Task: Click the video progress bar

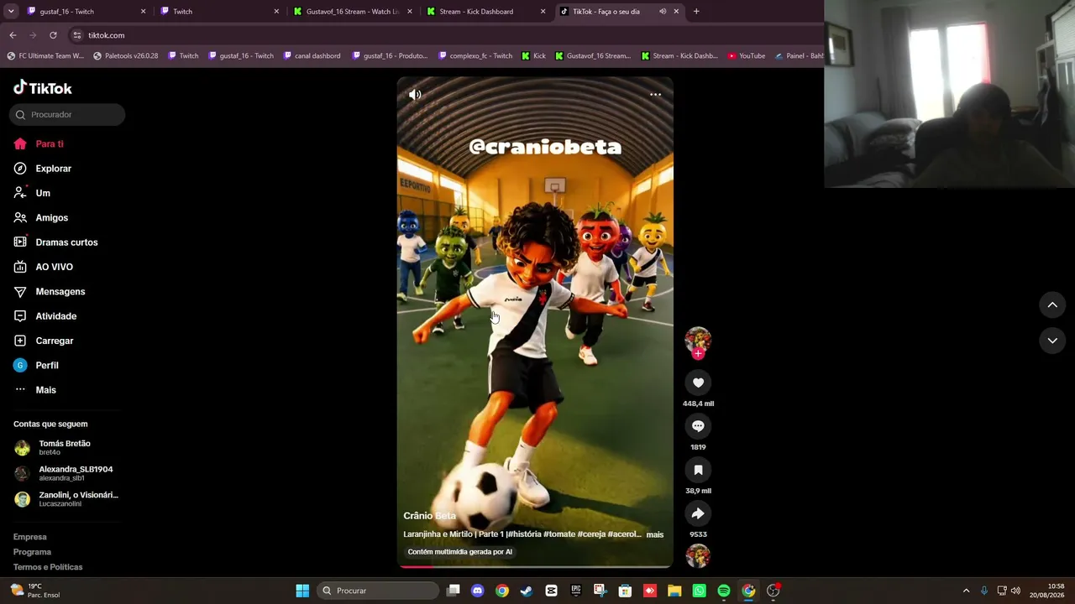Action: 535,566
